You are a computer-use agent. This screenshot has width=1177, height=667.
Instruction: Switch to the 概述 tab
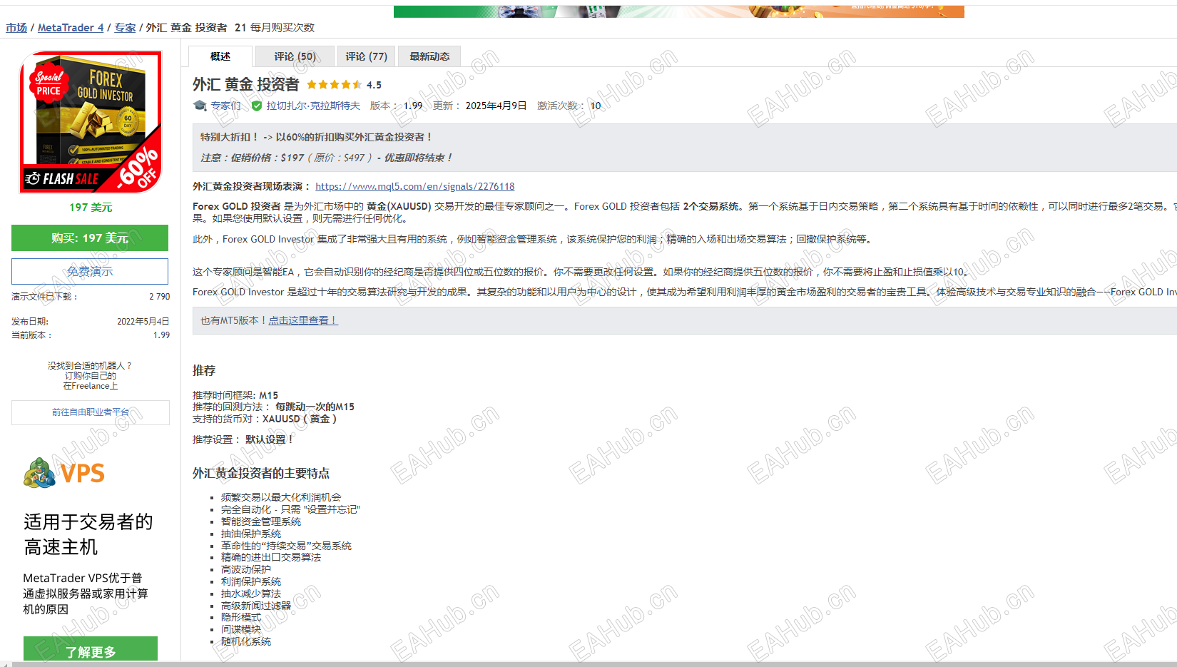pyautogui.click(x=220, y=56)
